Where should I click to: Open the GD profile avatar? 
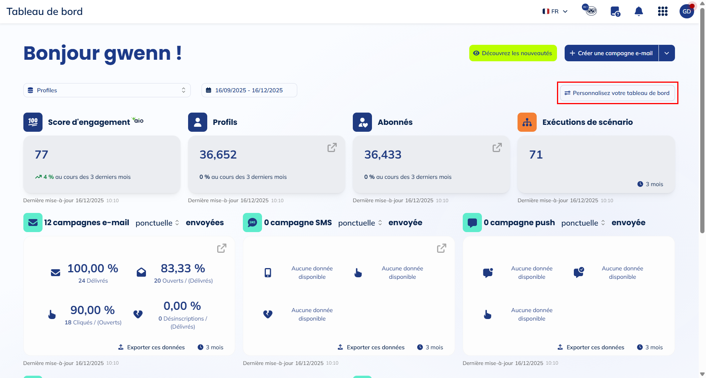tap(686, 11)
